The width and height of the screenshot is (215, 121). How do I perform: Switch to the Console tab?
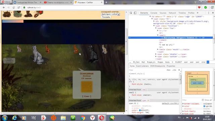click(x=154, y=13)
